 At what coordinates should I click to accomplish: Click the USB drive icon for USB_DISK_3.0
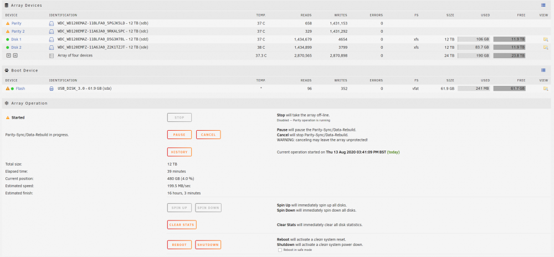pos(51,89)
